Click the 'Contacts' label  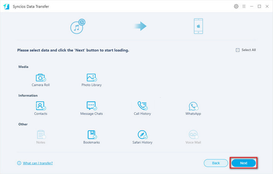[x=41, y=114]
